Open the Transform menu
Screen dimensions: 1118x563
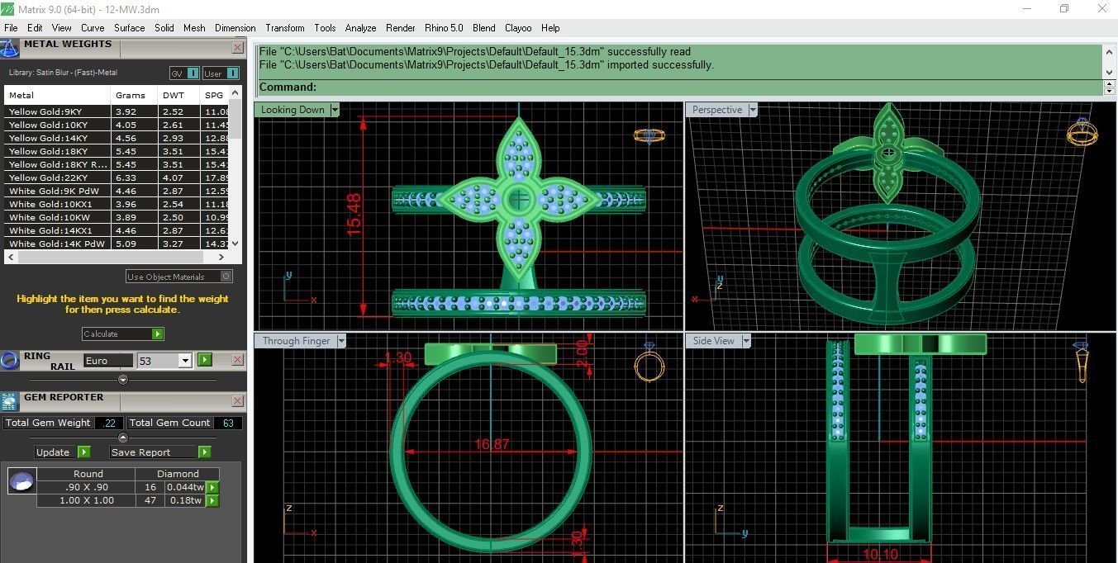(x=285, y=28)
